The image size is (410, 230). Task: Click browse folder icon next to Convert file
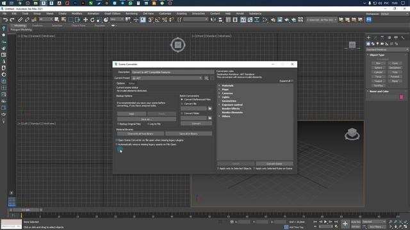(209, 109)
